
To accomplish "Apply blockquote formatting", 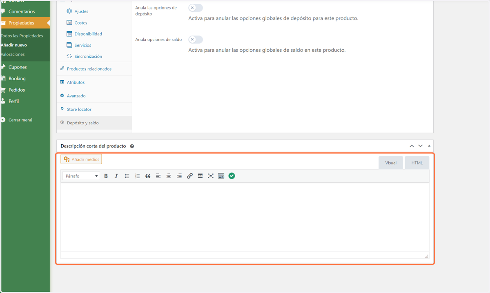I will [148, 176].
